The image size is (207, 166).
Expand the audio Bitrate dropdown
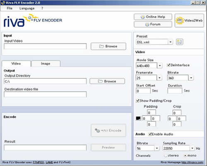pyautogui.click(x=156, y=148)
